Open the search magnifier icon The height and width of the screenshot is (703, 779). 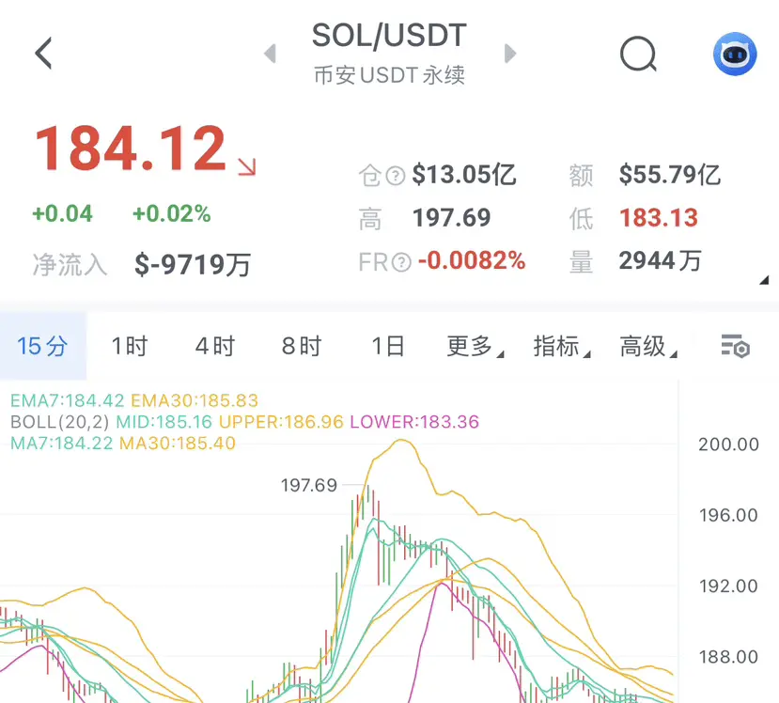coord(638,54)
